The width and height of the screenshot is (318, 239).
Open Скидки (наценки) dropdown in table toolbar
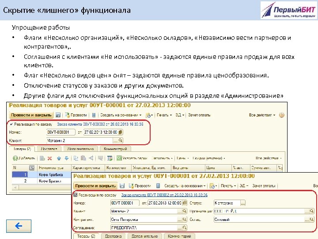(x=208, y=158)
